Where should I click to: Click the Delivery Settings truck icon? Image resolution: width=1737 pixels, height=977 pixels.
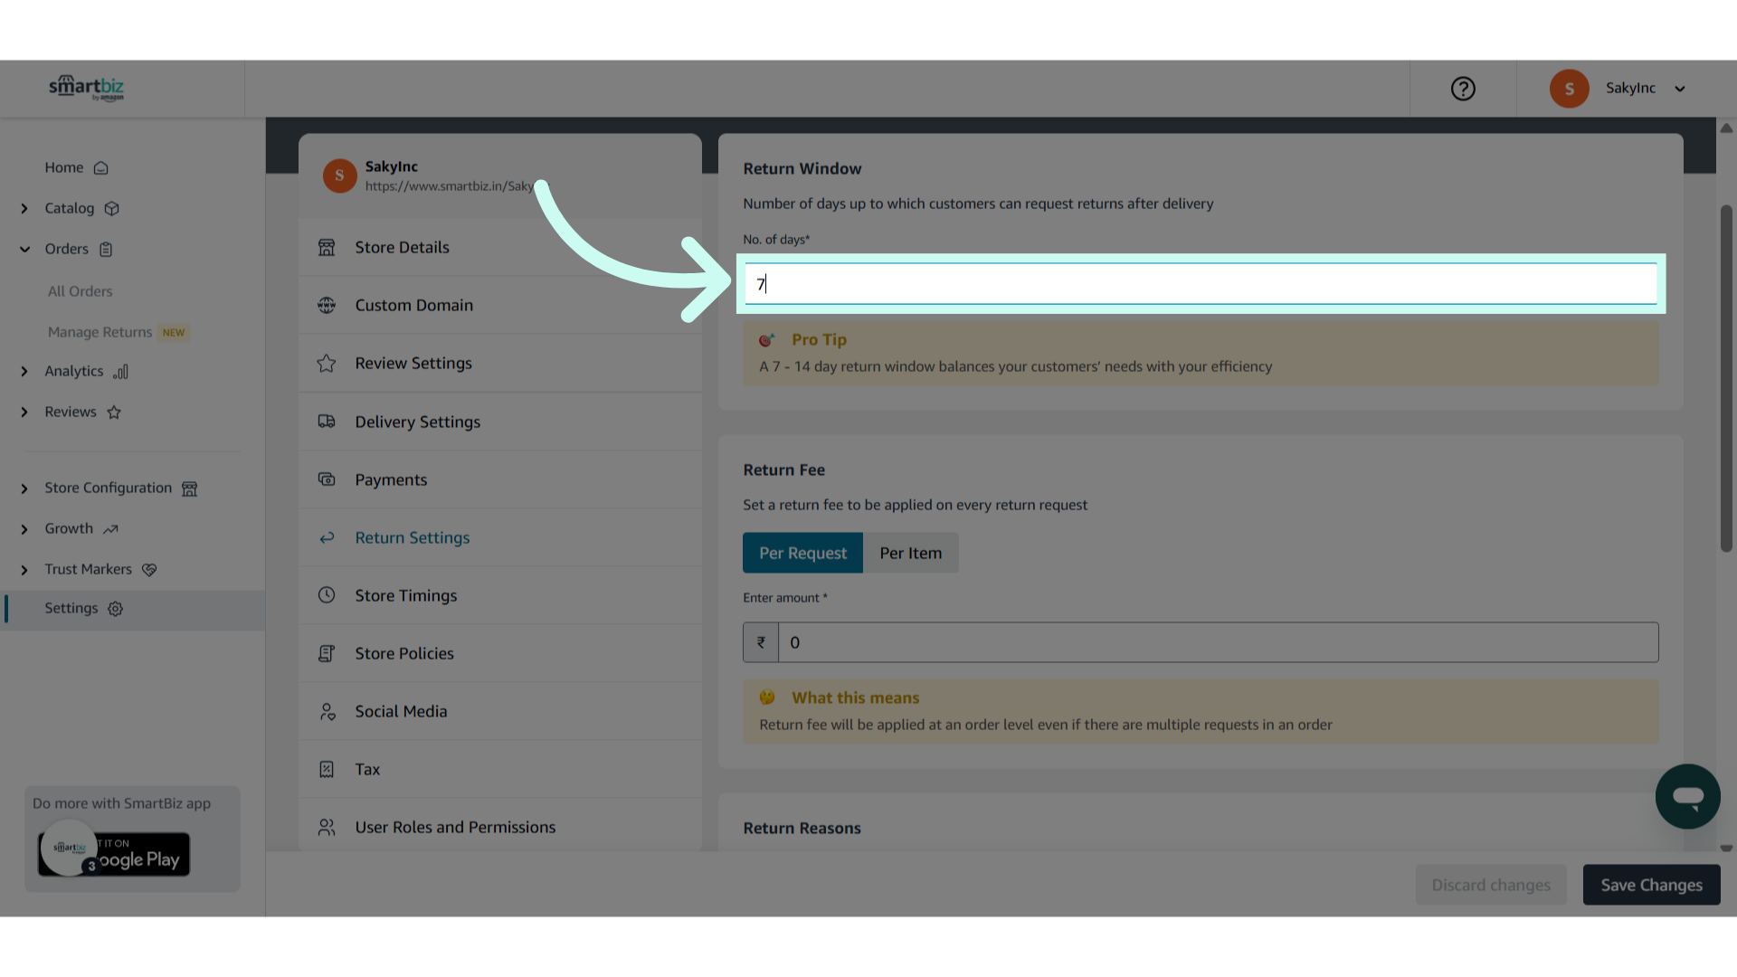point(327,422)
